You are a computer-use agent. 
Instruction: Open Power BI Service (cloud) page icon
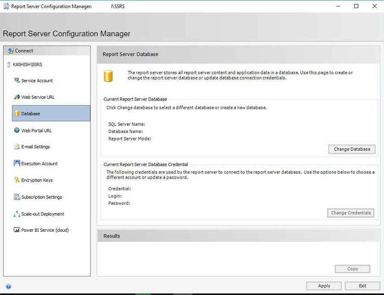[x=16, y=230]
